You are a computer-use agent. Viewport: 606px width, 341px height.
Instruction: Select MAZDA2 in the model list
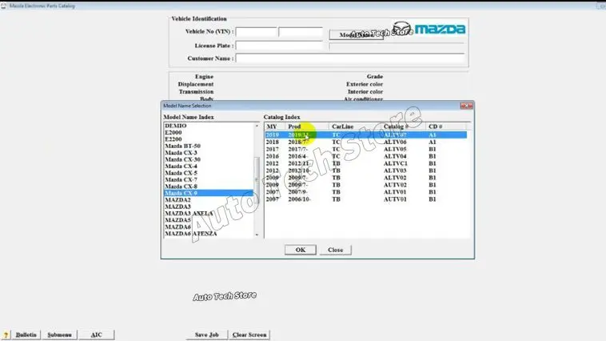coord(177,200)
